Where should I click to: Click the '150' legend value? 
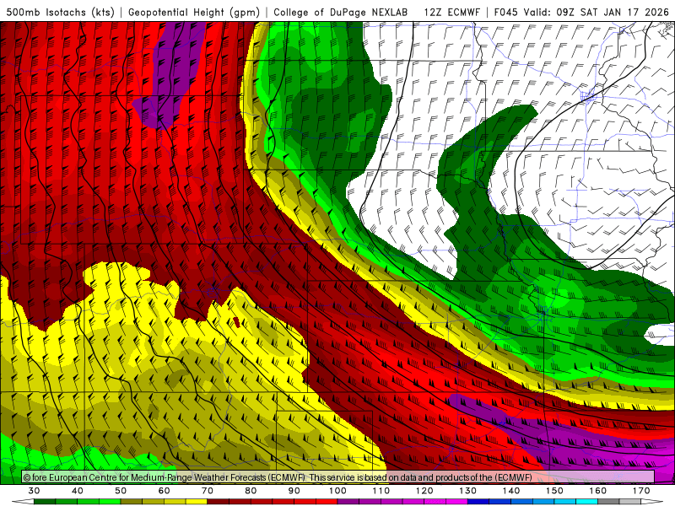555,491
